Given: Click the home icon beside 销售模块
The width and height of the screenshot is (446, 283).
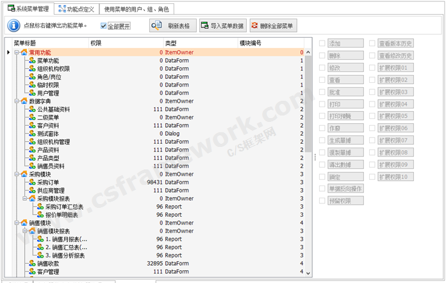Looking at the screenshot, I should (x=24, y=223).
